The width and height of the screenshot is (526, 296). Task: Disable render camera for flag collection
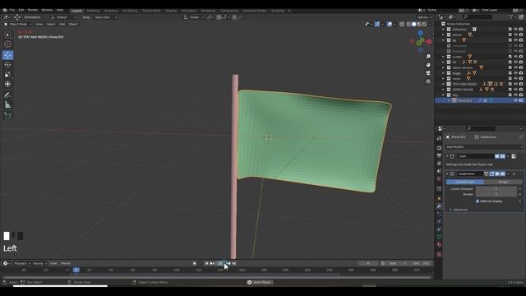point(521,95)
